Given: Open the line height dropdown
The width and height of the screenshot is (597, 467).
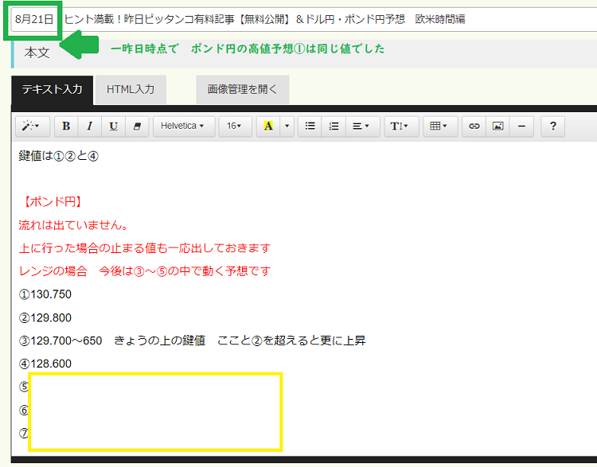Looking at the screenshot, I should pyautogui.click(x=401, y=126).
